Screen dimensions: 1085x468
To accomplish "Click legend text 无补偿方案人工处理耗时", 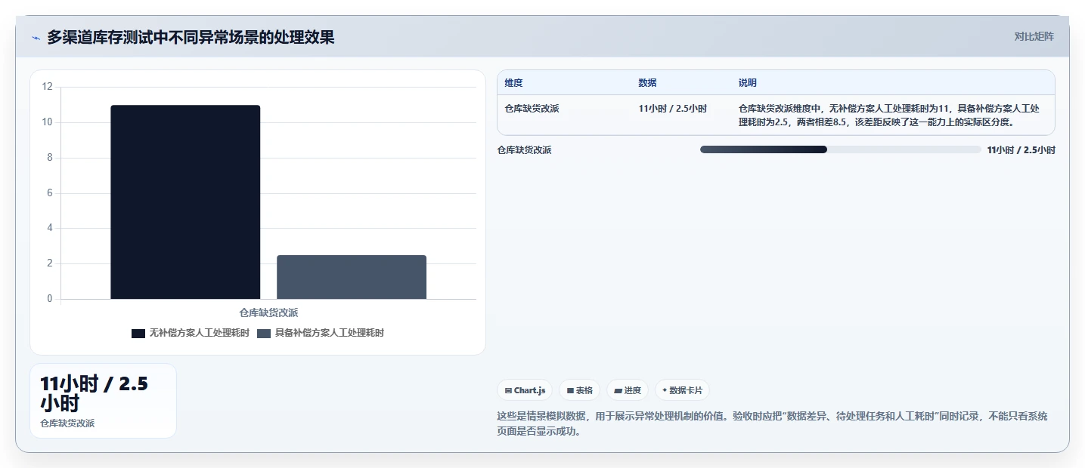I will tap(199, 333).
